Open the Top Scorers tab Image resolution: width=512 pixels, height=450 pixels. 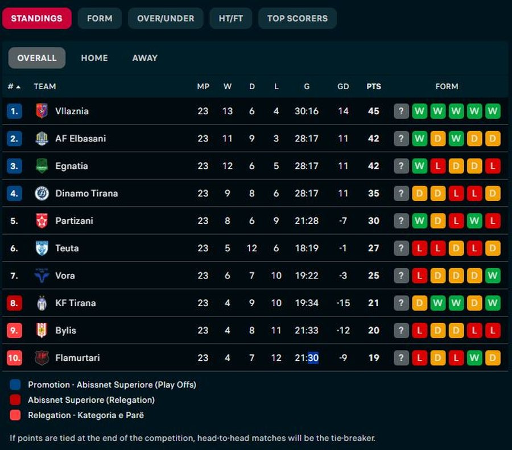pyautogui.click(x=297, y=18)
